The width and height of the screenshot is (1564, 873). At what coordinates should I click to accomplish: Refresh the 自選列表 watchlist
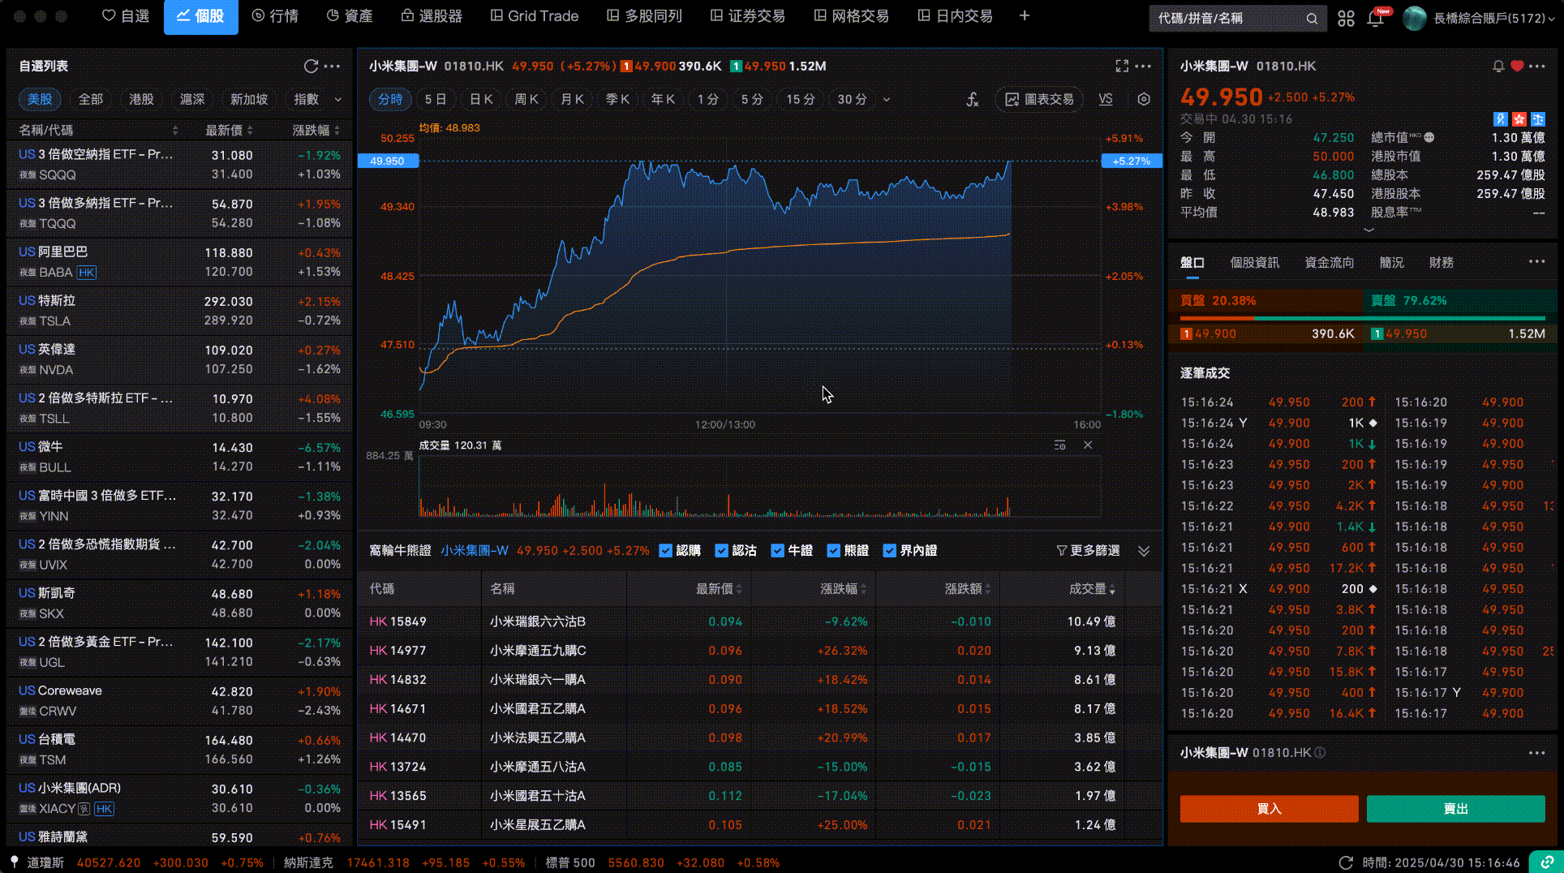pyautogui.click(x=311, y=67)
